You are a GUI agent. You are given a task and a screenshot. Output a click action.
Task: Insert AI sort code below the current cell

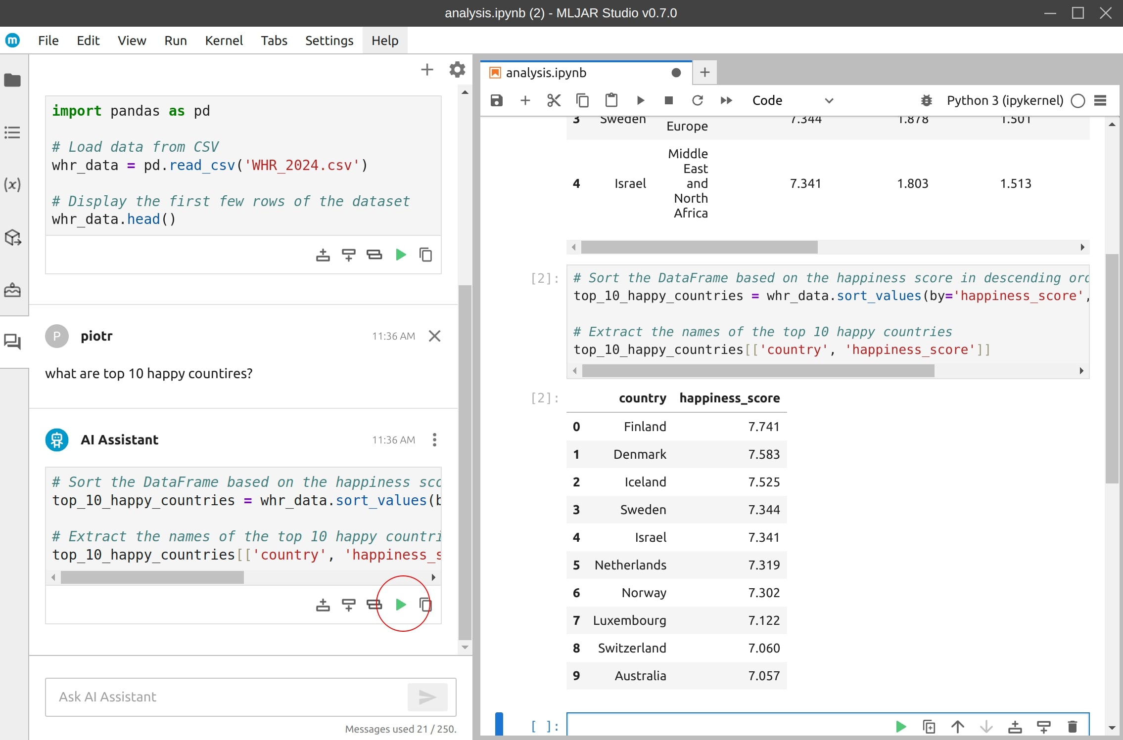point(349,604)
